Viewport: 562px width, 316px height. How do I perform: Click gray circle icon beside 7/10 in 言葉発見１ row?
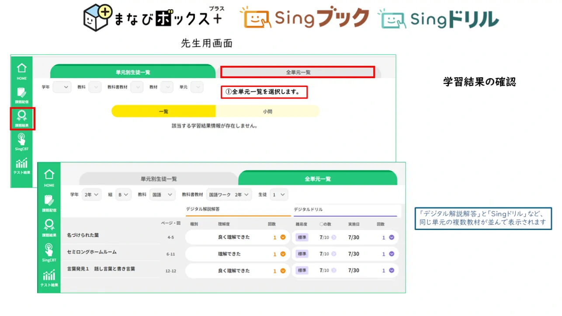(333, 271)
